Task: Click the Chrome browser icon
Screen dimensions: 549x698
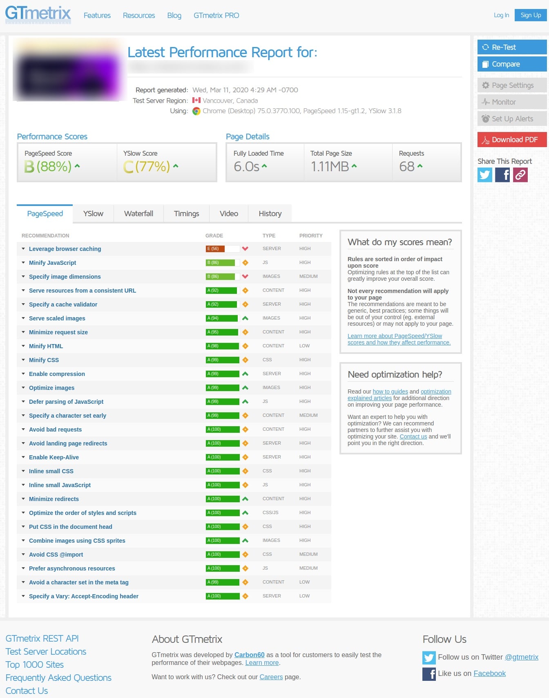Action: pos(196,111)
